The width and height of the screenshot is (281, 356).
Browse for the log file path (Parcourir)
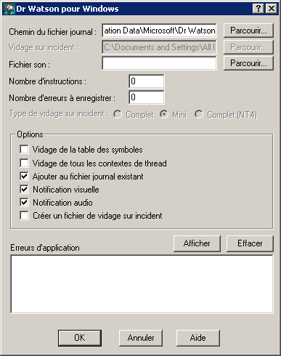click(x=248, y=31)
